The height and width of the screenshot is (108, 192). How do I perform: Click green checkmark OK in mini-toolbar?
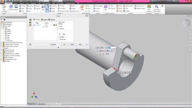point(97,54)
